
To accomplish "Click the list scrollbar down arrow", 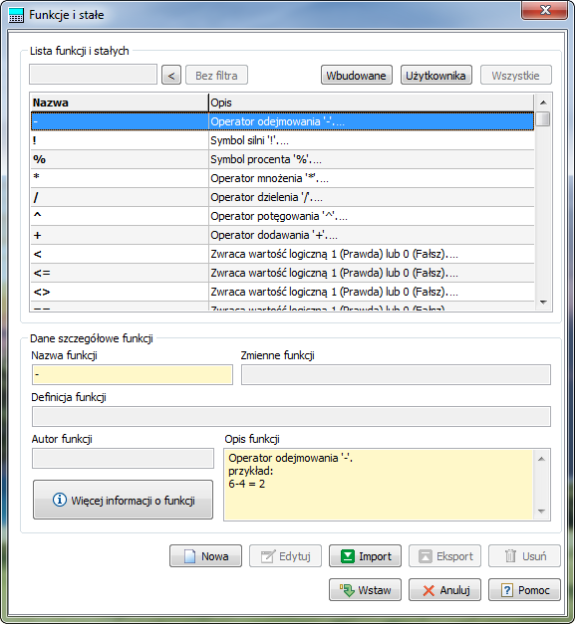I will click(x=543, y=303).
